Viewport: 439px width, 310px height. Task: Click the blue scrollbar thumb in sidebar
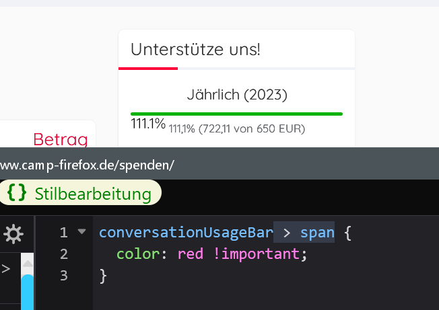27,290
